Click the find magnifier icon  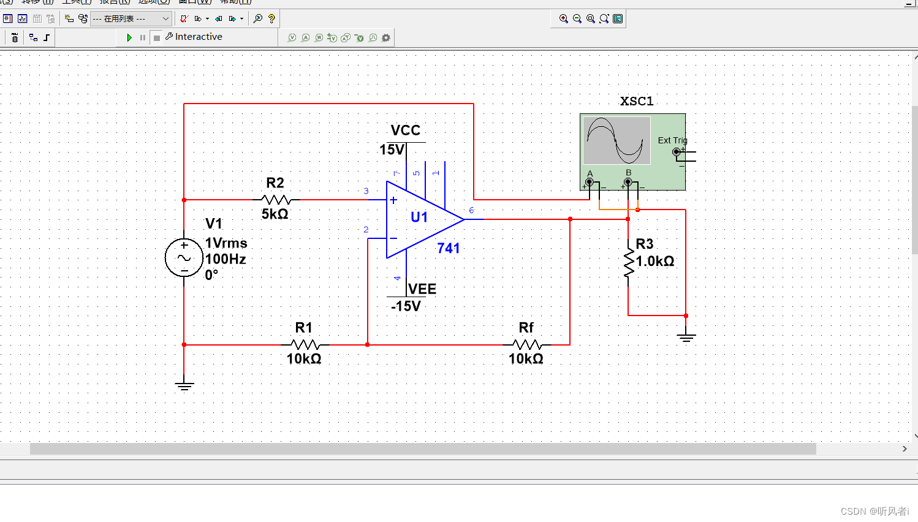(x=258, y=19)
